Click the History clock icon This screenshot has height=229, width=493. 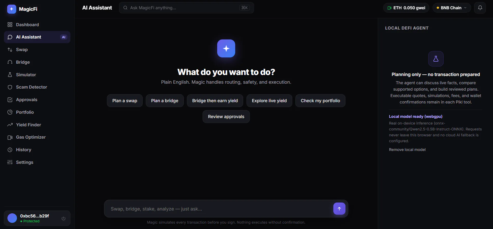pos(10,150)
